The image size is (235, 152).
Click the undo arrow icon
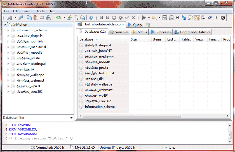[x=42, y=18]
